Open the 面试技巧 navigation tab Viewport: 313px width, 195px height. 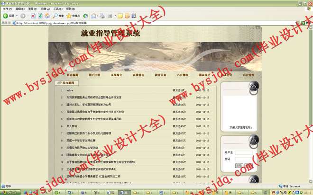[x=204, y=75]
